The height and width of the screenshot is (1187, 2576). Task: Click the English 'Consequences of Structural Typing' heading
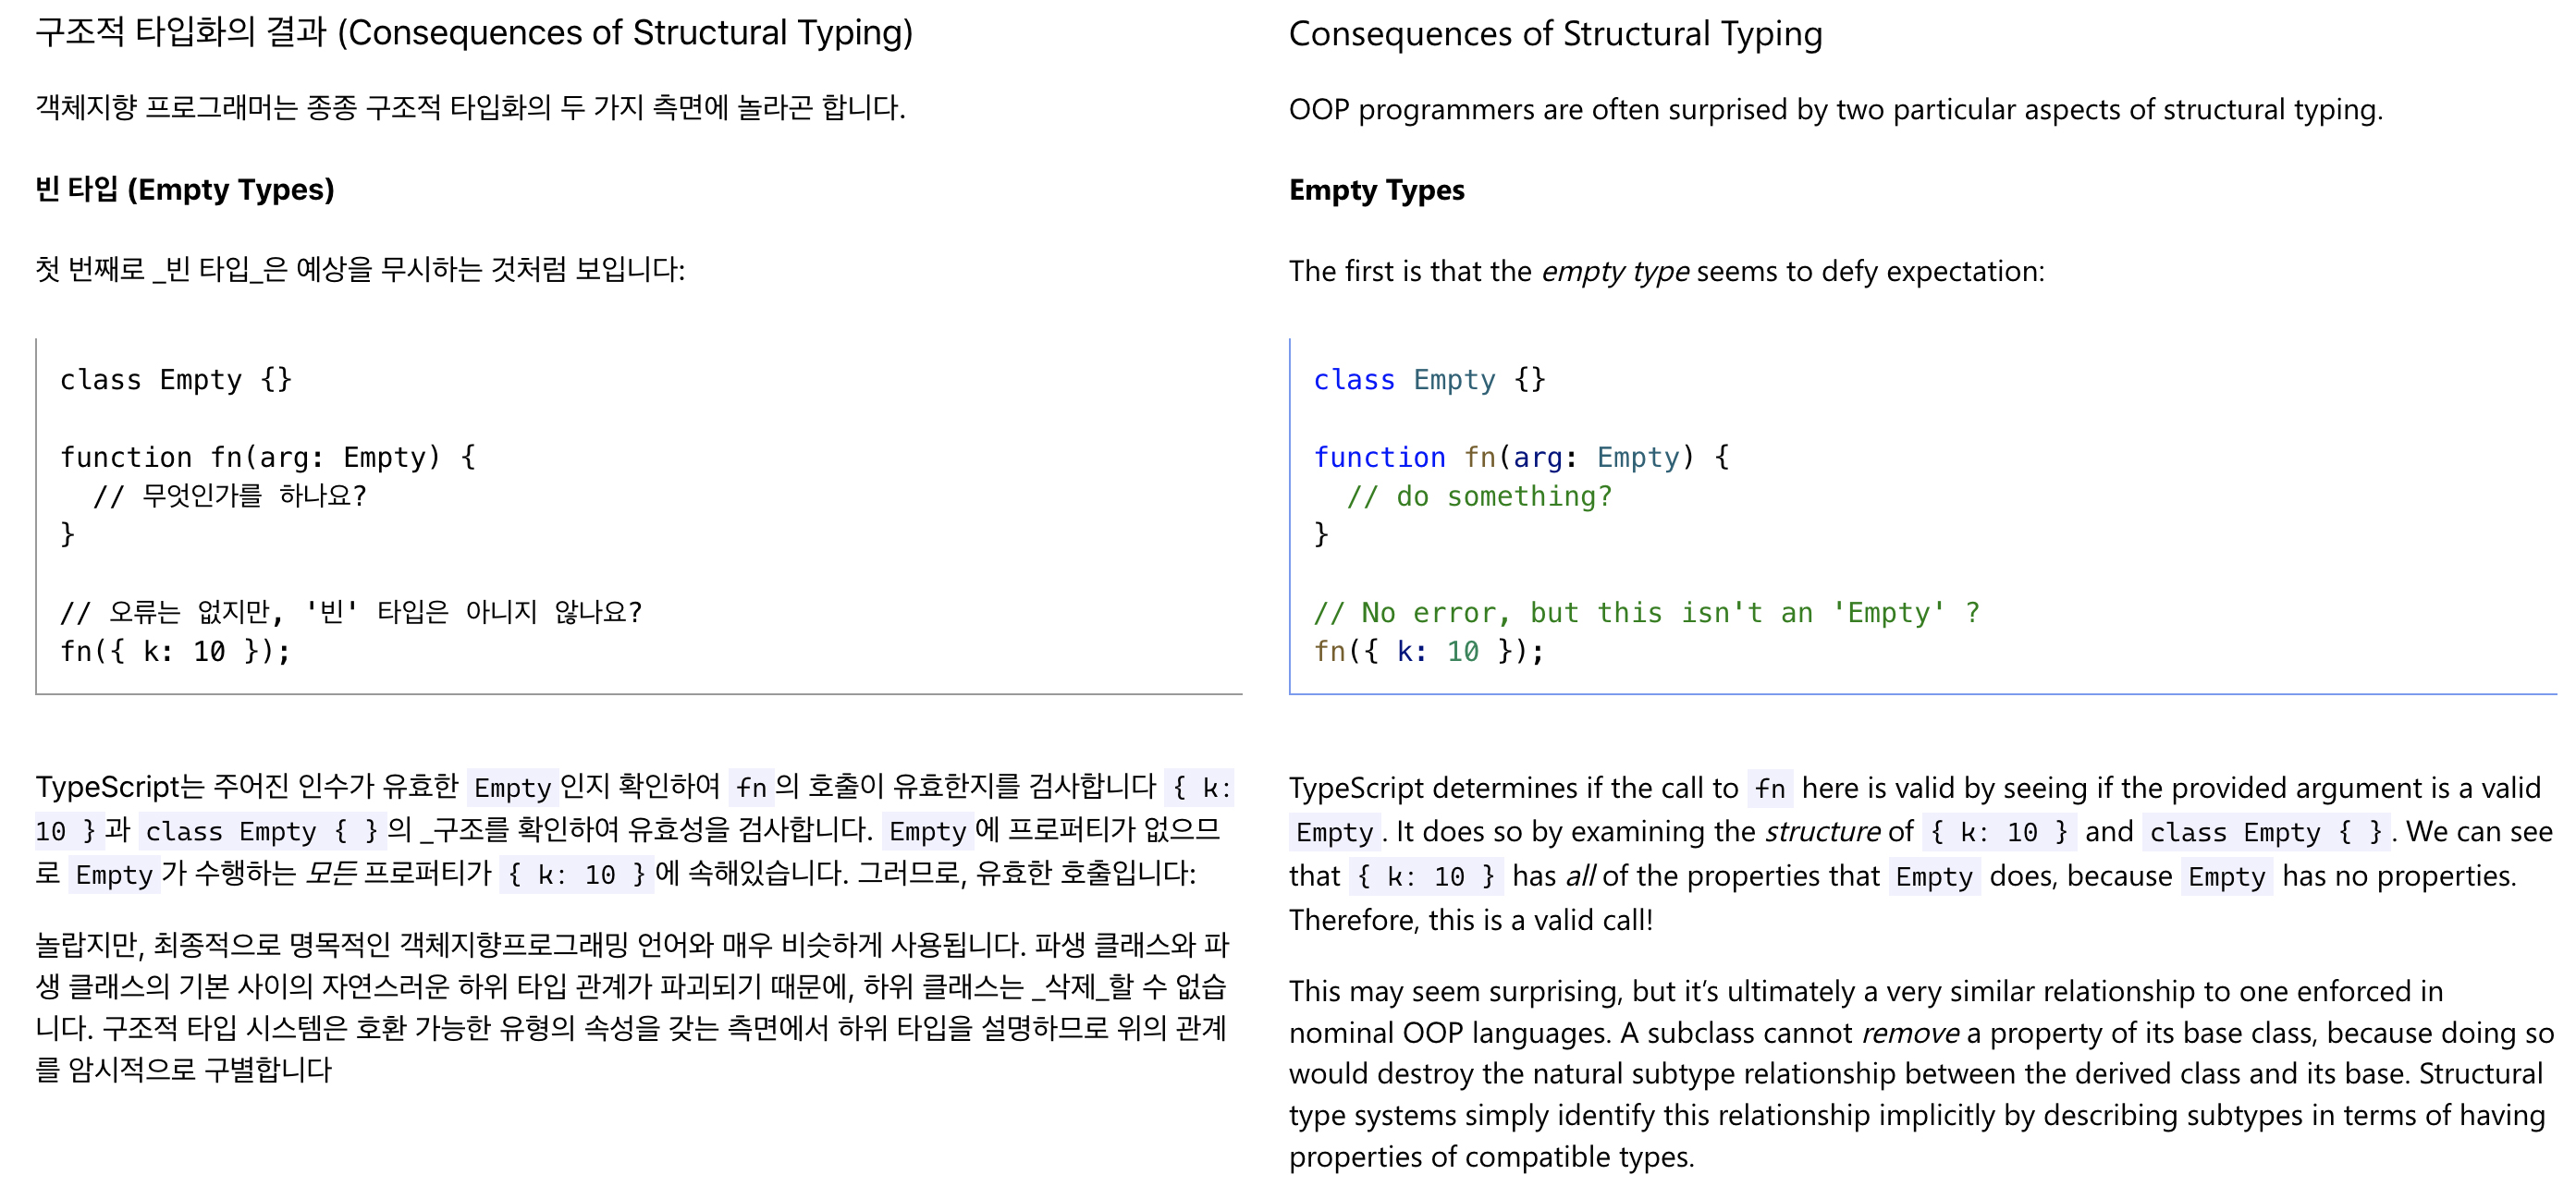[x=1554, y=34]
